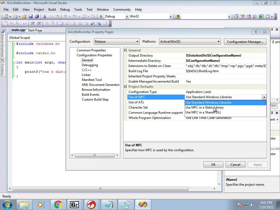Image resolution: width=280 pixels, height=210 pixels.
Task: Click the Increase Line Indent icon
Action: [39, 24]
